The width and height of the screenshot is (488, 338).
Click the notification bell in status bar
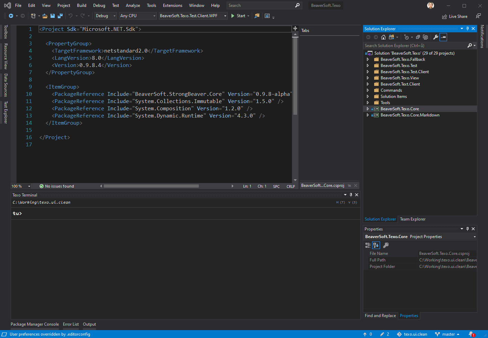click(x=471, y=334)
